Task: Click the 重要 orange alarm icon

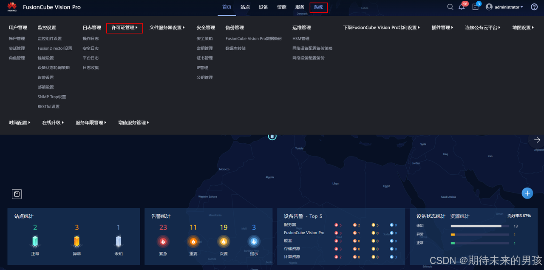Action: coord(193,242)
